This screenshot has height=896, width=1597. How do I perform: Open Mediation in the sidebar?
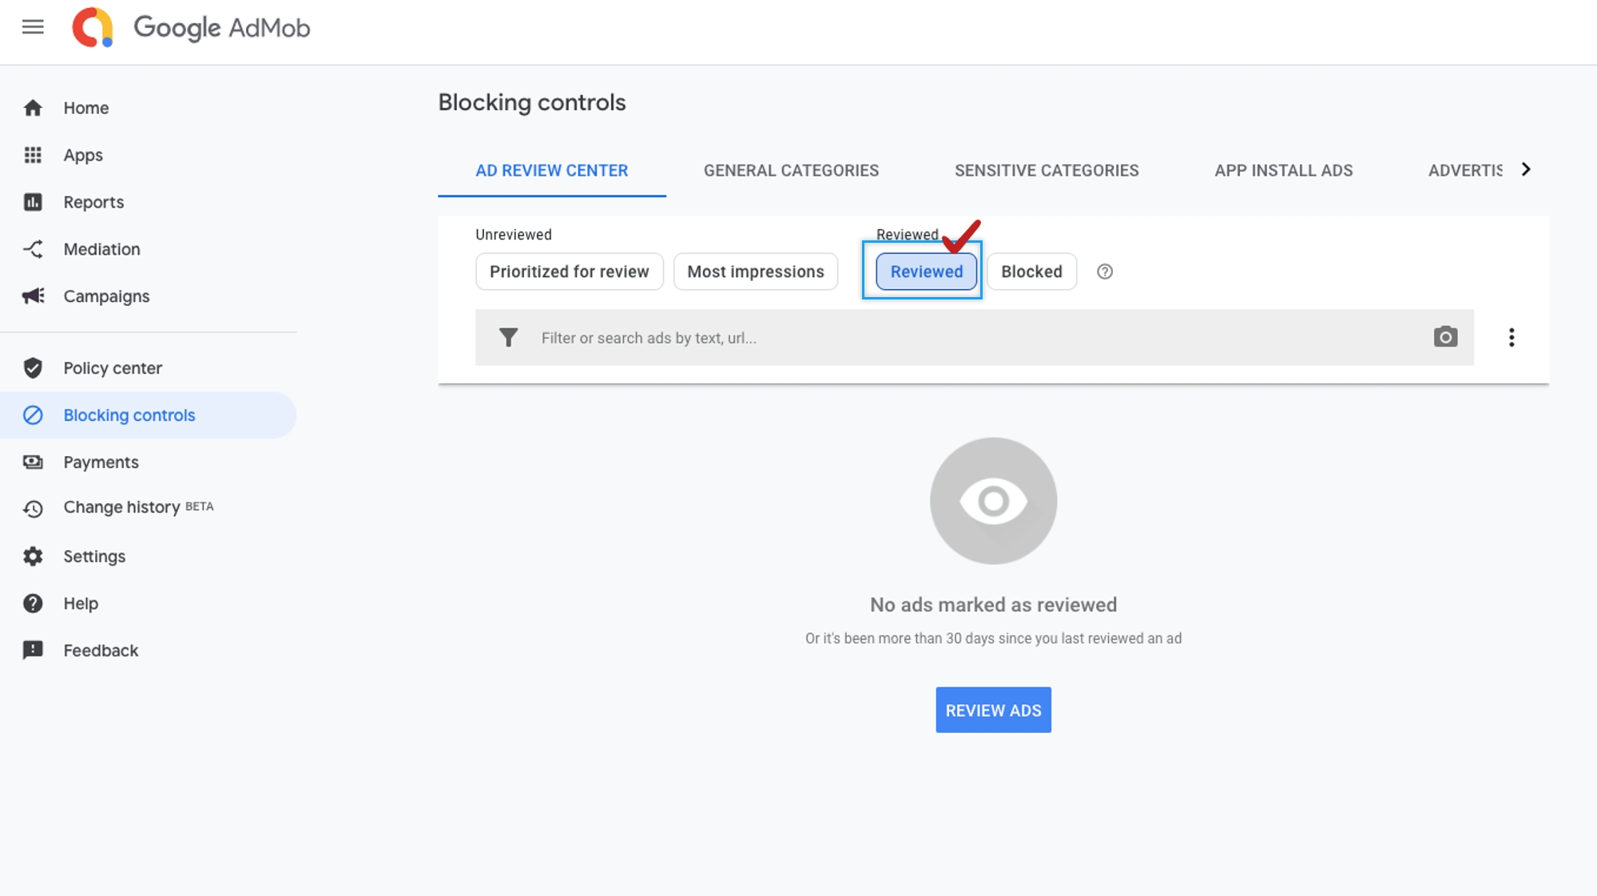pos(149,249)
